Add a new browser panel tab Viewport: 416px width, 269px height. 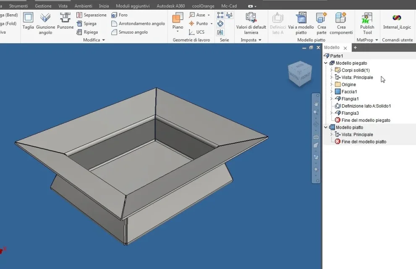click(x=355, y=47)
